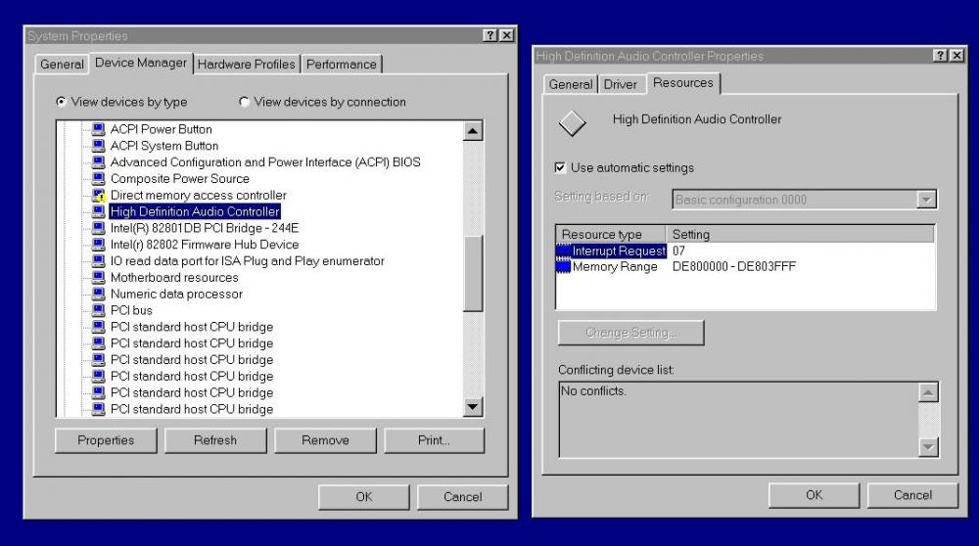Screen dimensions: 979x546
Task: Click icon beside Advanced Configuration and Power Interface BIOS
Action: click(98, 162)
